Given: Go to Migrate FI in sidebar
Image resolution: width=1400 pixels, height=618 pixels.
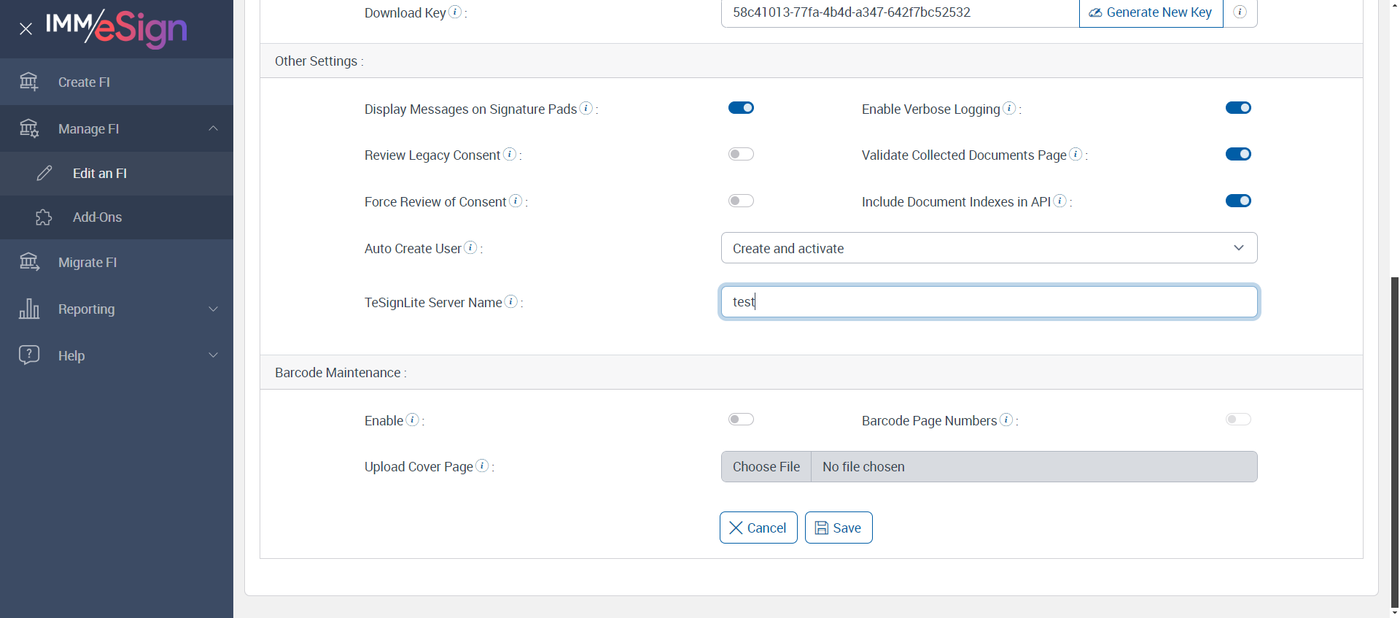Looking at the screenshot, I should [87, 263].
